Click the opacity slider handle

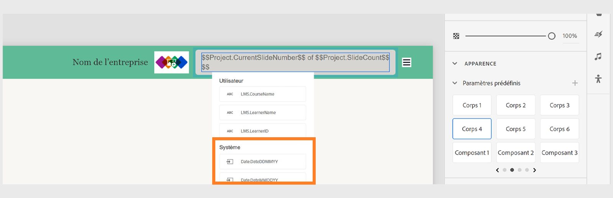click(x=552, y=36)
